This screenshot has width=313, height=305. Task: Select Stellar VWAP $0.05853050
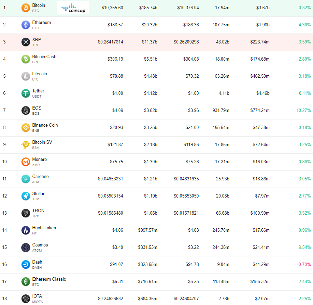[186, 196]
